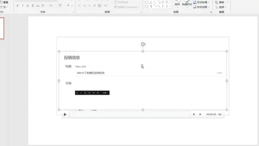Select the triangle shape in the gallery
Screen dimensions: 259x146
click(151, 2)
